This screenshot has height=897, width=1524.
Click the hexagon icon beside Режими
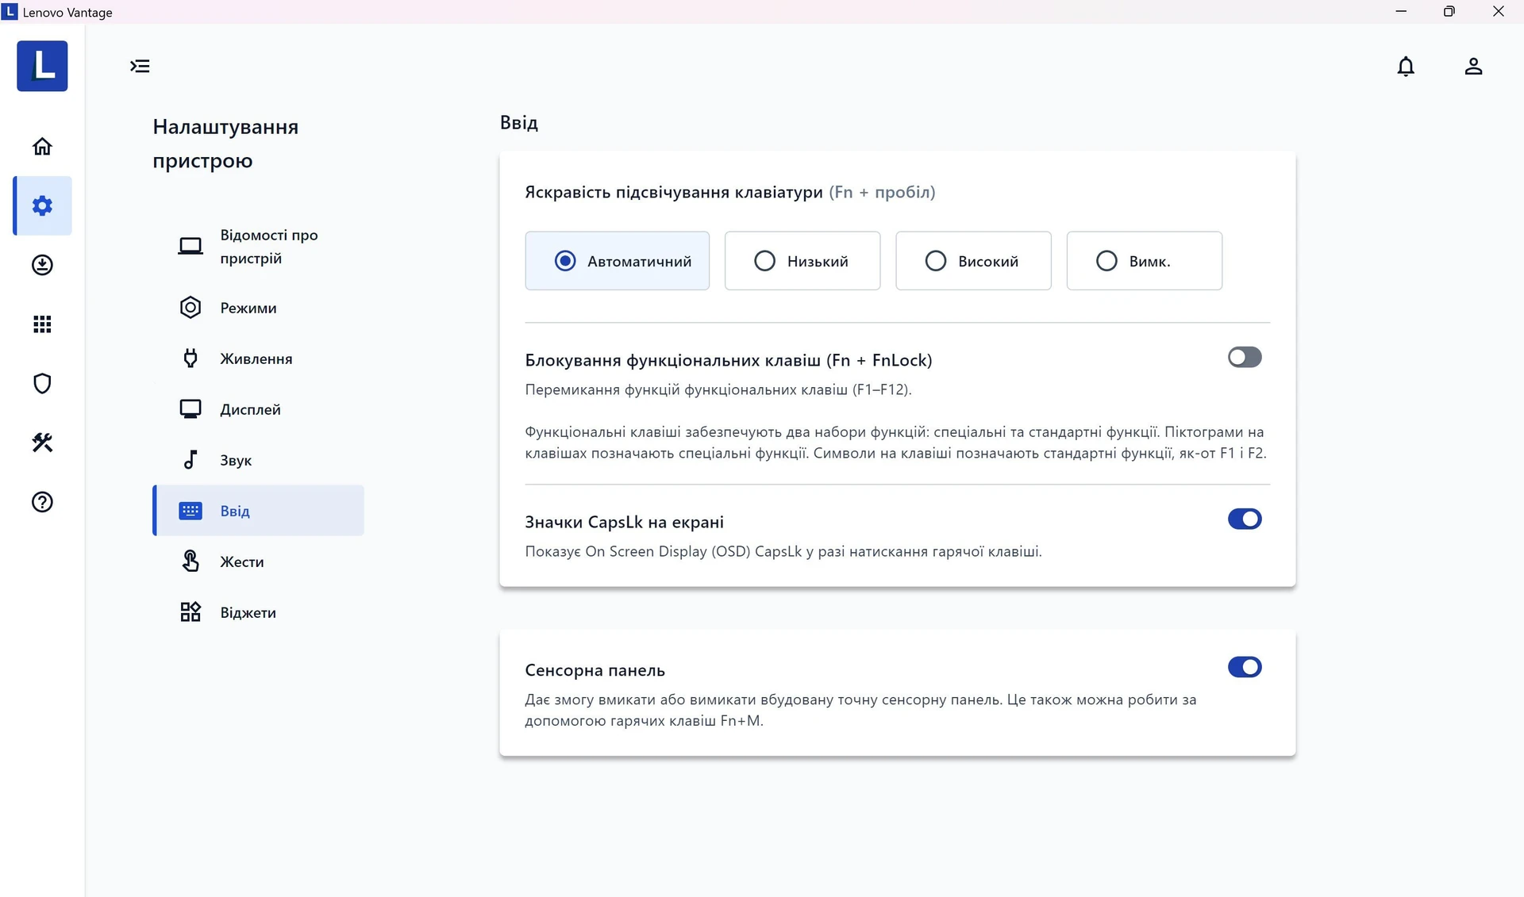(190, 308)
